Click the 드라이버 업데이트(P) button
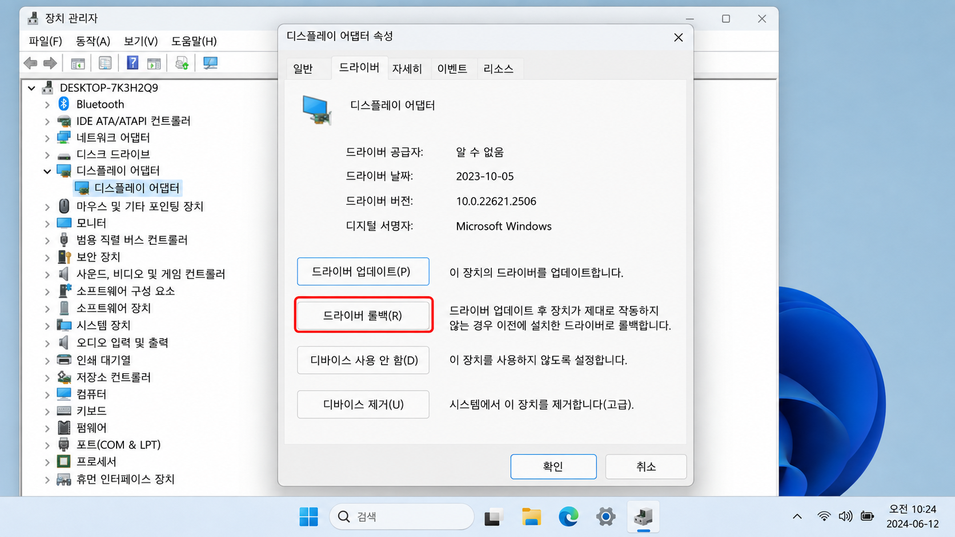 point(363,272)
